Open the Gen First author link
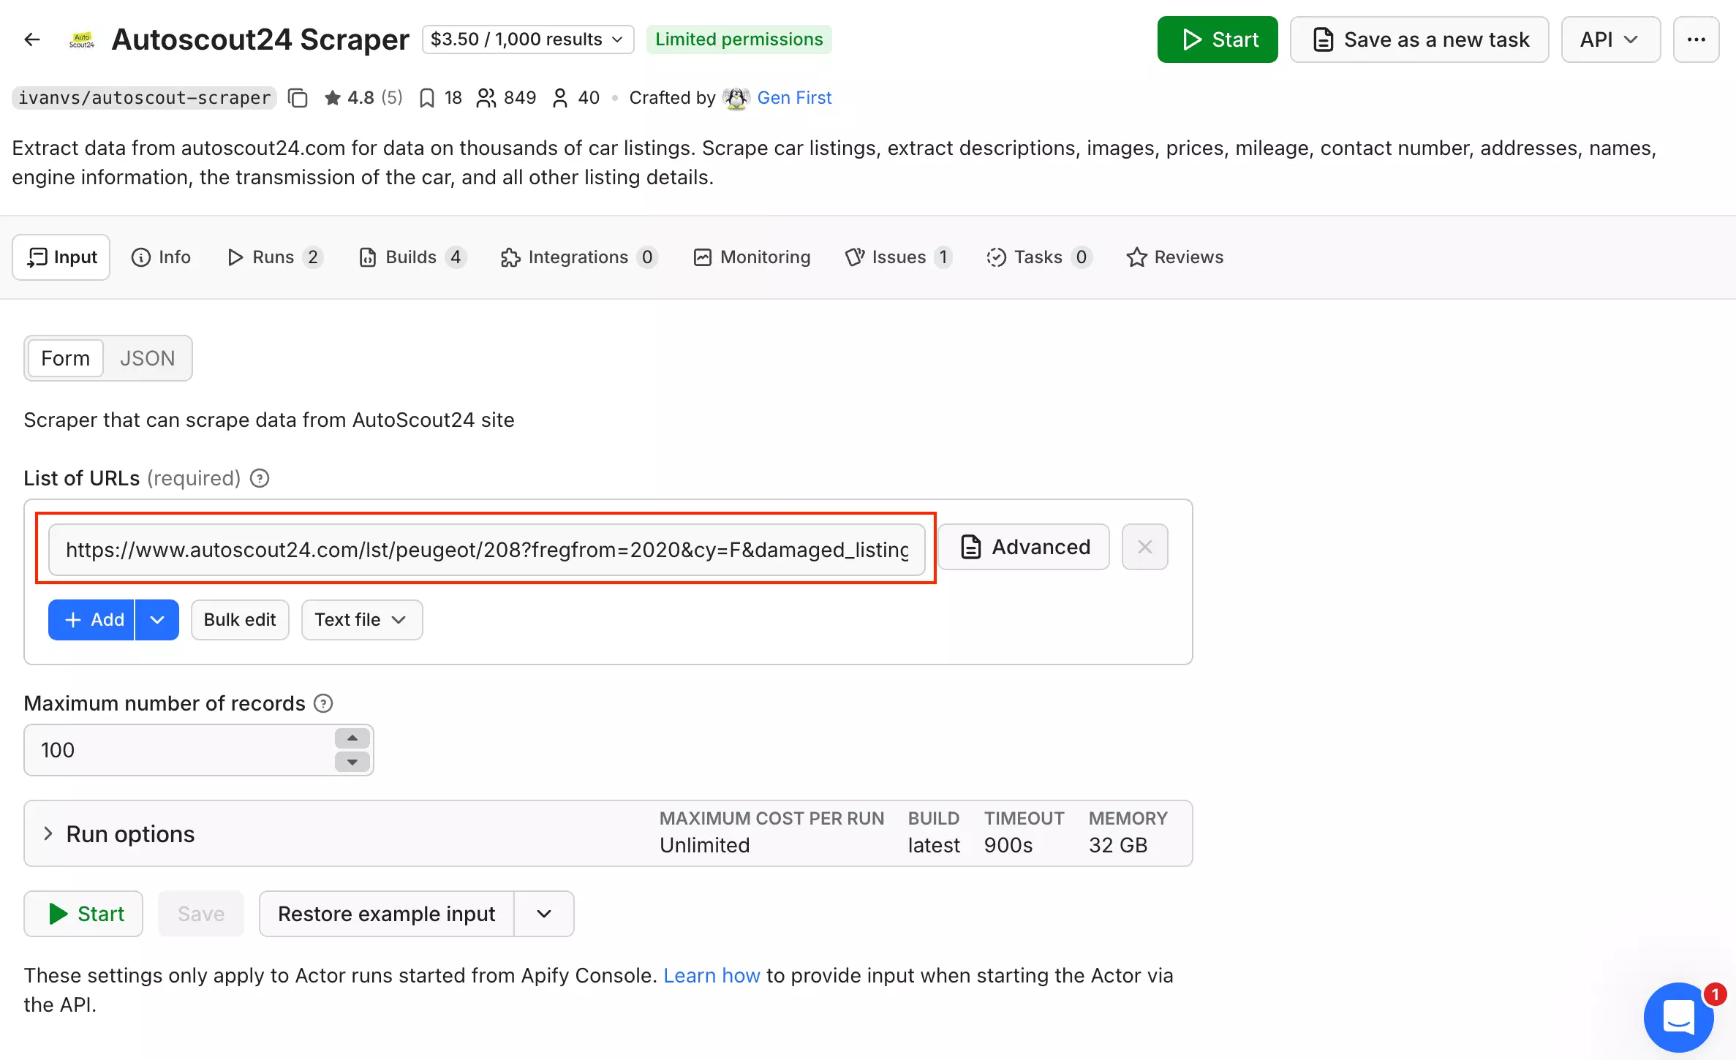 (x=794, y=98)
